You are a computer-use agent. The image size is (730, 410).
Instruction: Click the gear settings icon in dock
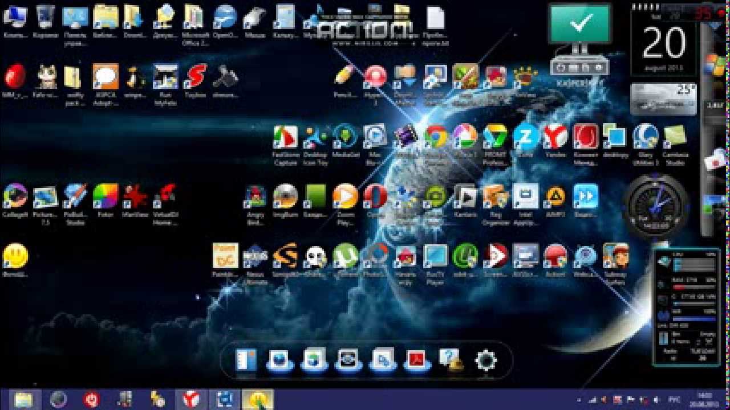pyautogui.click(x=485, y=360)
